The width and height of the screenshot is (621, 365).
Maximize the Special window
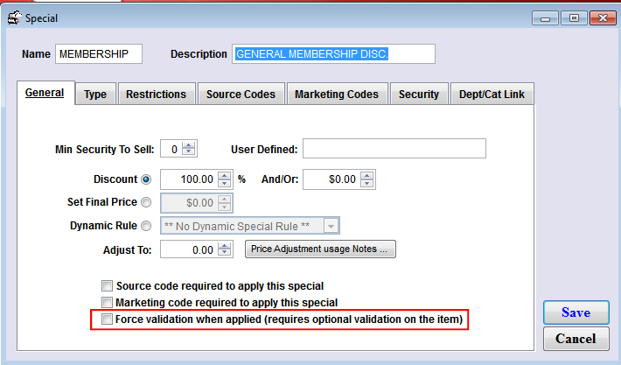(x=574, y=18)
